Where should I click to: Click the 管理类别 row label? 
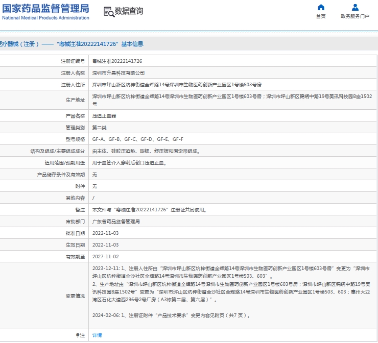click(x=75, y=128)
